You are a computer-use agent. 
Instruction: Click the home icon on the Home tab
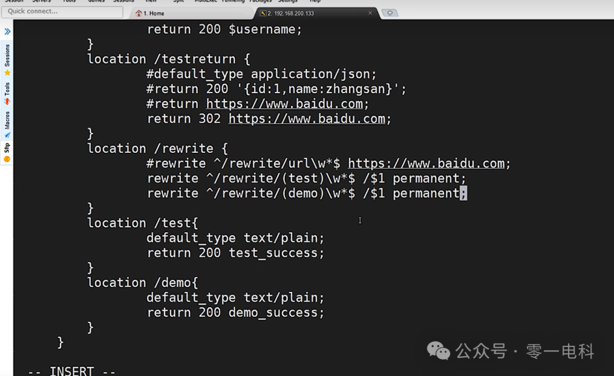[x=138, y=12]
